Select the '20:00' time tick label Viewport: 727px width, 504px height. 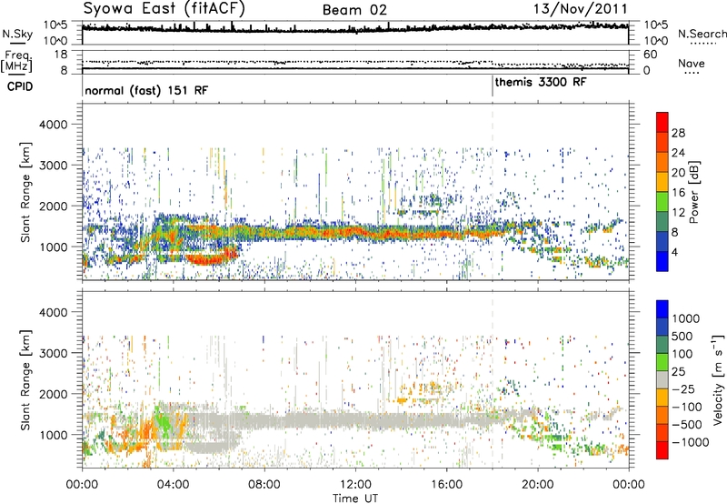pos(537,485)
